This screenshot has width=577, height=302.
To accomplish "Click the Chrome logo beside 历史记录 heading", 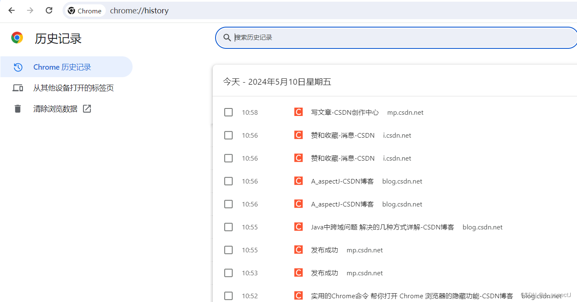I will (x=17, y=38).
